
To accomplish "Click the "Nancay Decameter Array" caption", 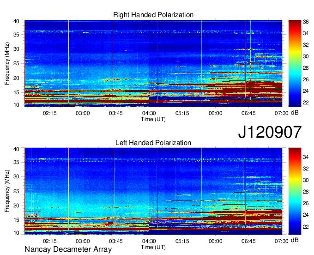I will [x=68, y=249].
